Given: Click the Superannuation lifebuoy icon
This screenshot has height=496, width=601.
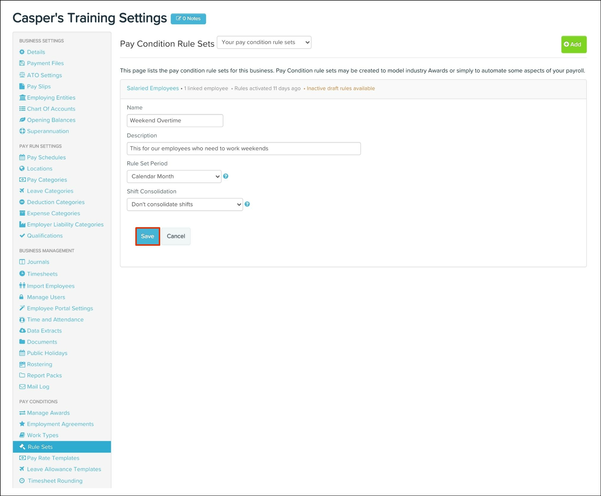Looking at the screenshot, I should (22, 131).
